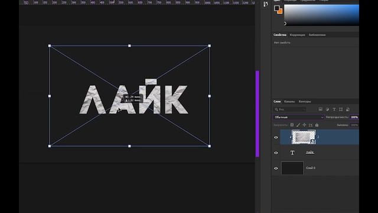The image size is (378, 213).
Task: Filter layers by smart objects icon
Action: [x=348, y=109]
